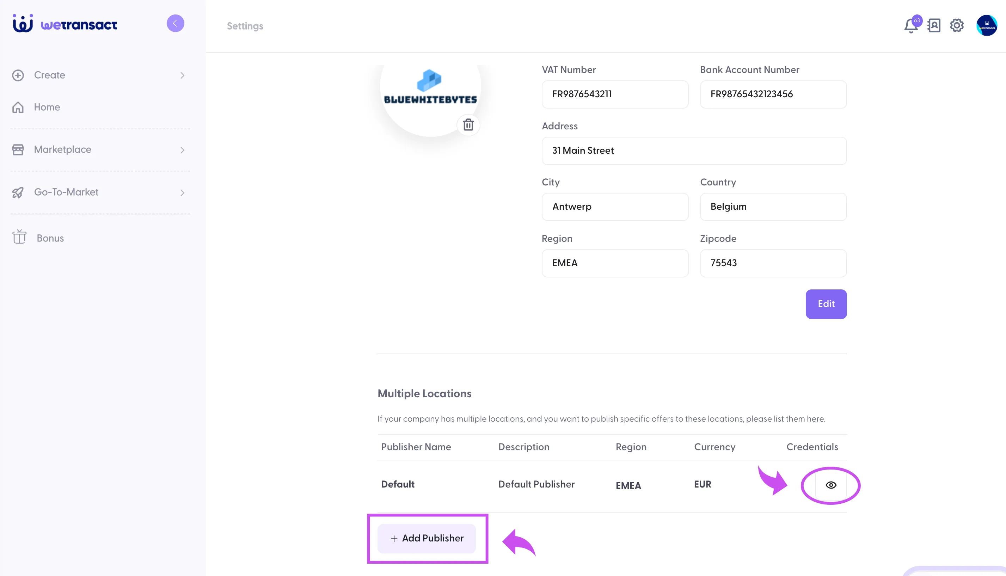The width and height of the screenshot is (1006, 576).
Task: Click the Go-To-Market rocket icon
Action: pos(18,192)
